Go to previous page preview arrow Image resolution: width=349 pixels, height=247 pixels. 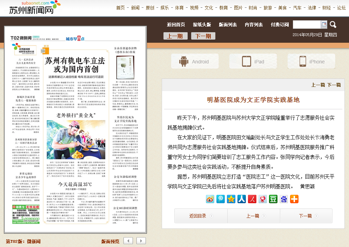128,241
